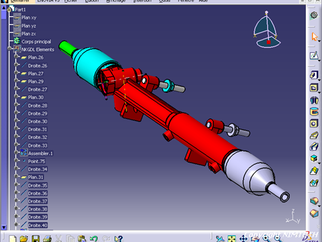Open the Pad tool flyout arrow
The image size is (322, 242).
[319, 80]
